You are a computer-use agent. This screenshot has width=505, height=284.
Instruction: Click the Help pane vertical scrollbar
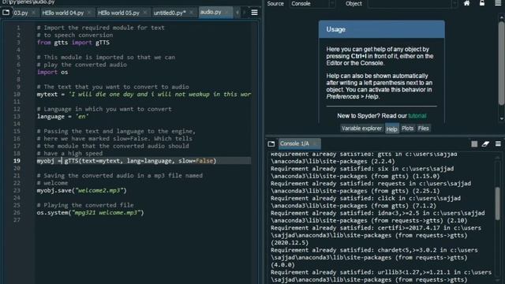click(502, 63)
